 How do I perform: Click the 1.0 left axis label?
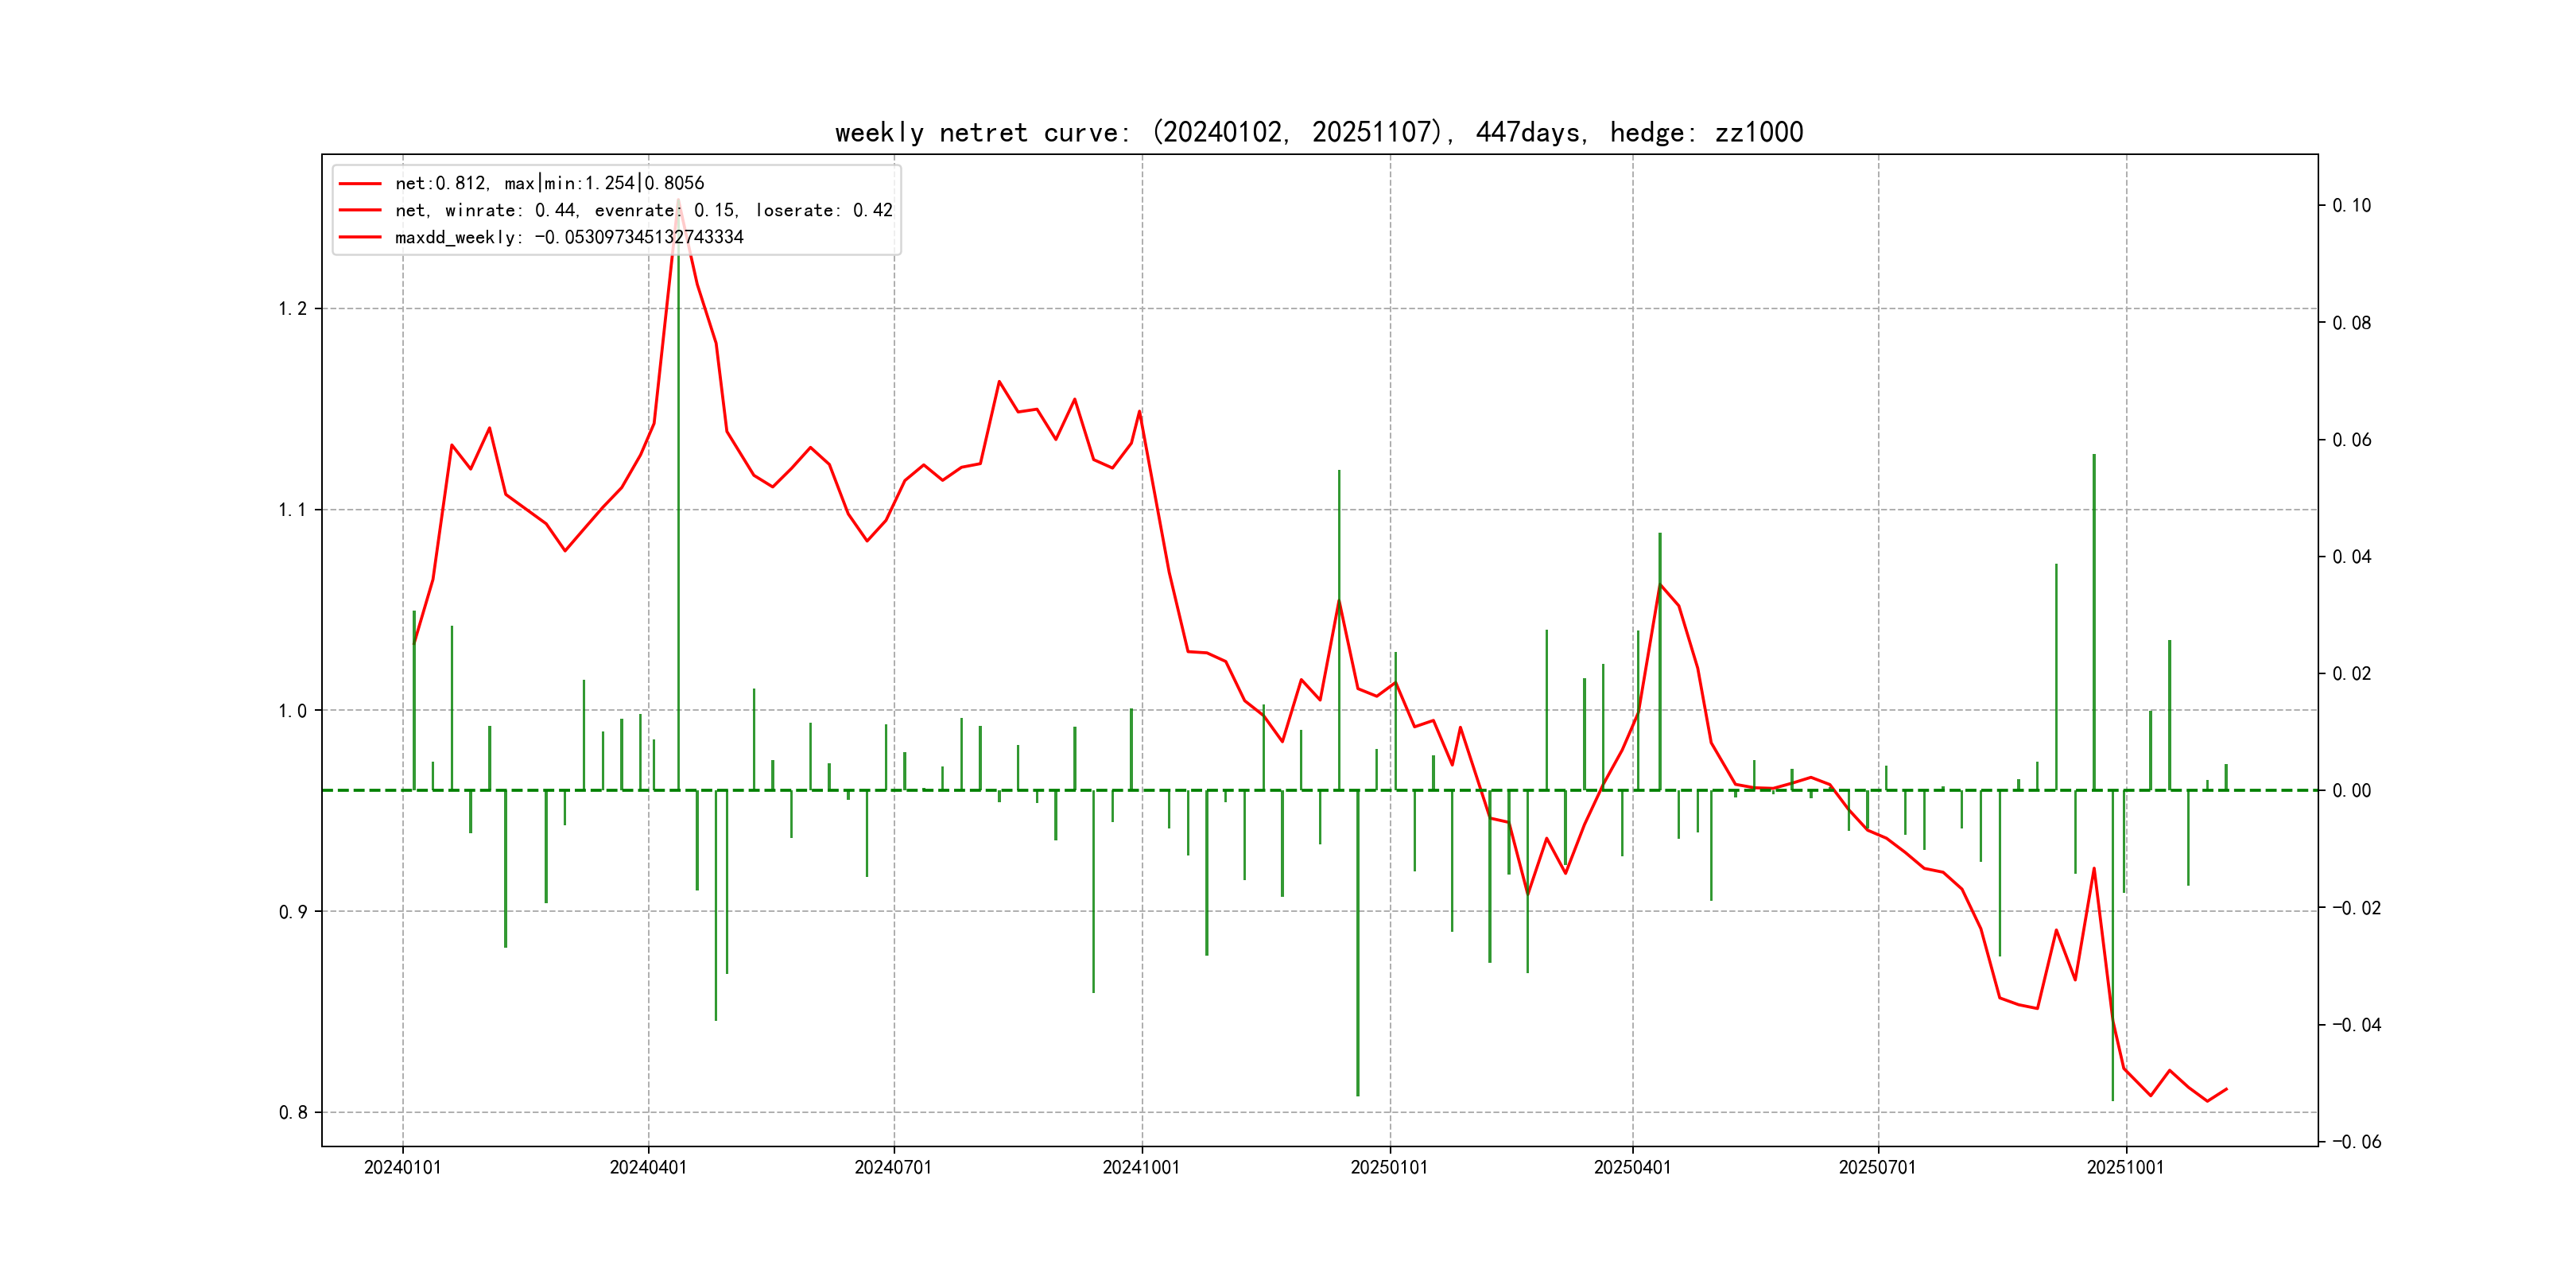292,711
